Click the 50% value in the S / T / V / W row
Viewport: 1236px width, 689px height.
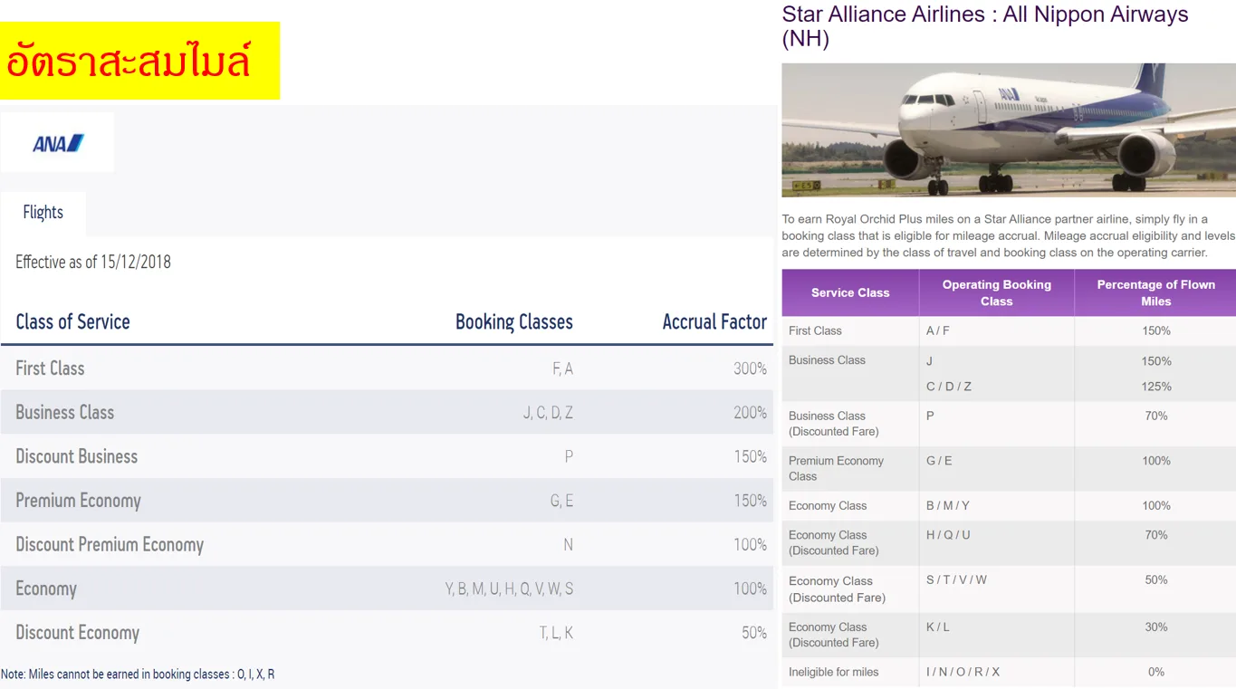1156,580
